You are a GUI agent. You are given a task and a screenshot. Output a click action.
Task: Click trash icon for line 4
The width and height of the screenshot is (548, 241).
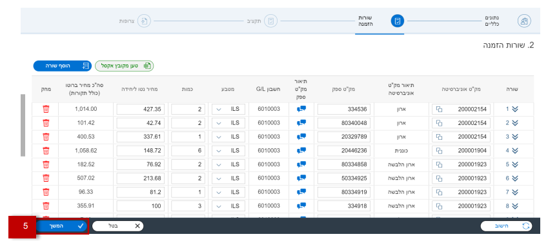coord(46,151)
